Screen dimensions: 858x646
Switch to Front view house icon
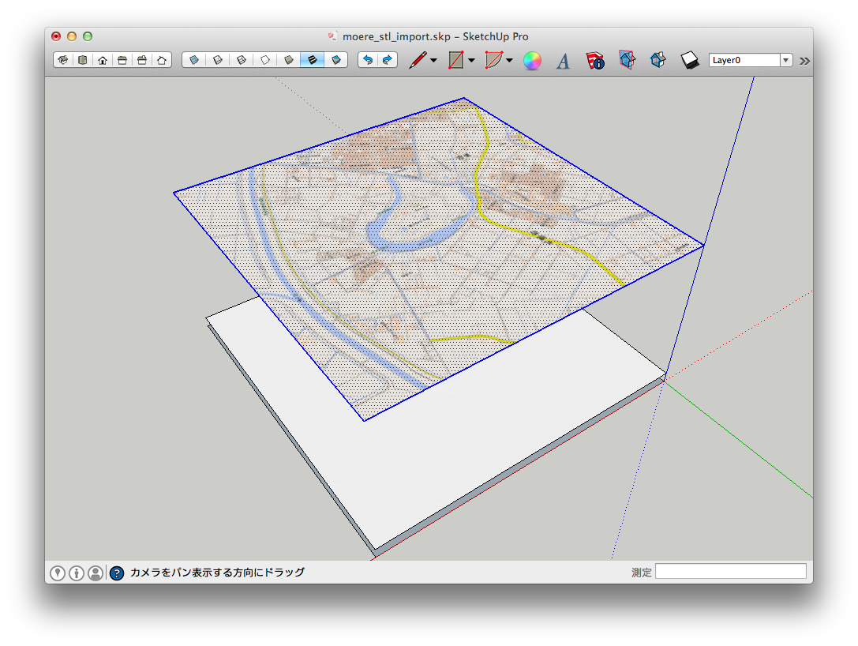coord(103,60)
